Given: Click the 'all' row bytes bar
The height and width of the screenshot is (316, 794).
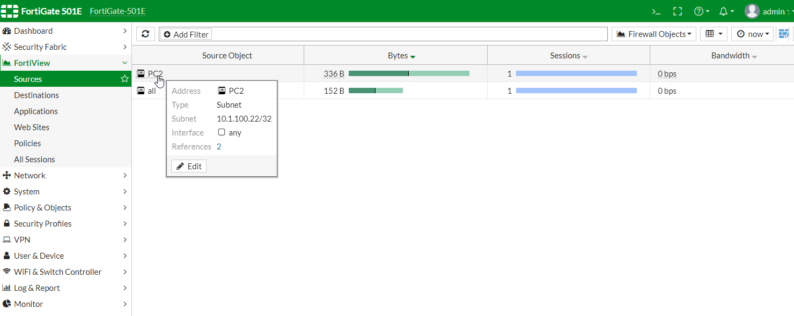Looking at the screenshot, I should [376, 91].
